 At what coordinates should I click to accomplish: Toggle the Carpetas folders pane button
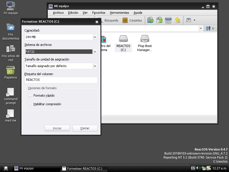pyautogui.click(x=132, y=20)
